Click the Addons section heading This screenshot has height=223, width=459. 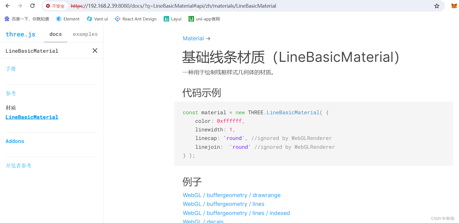[15, 141]
